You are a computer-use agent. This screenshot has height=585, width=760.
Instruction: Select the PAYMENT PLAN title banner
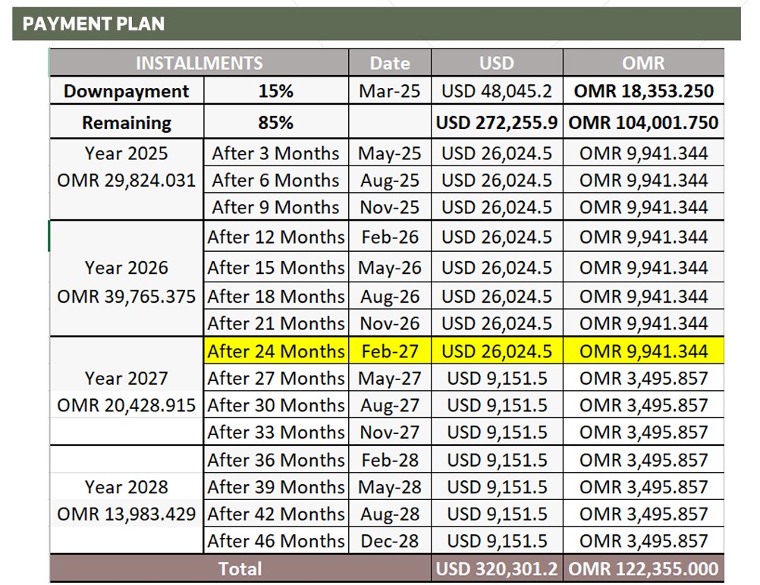[376, 24]
